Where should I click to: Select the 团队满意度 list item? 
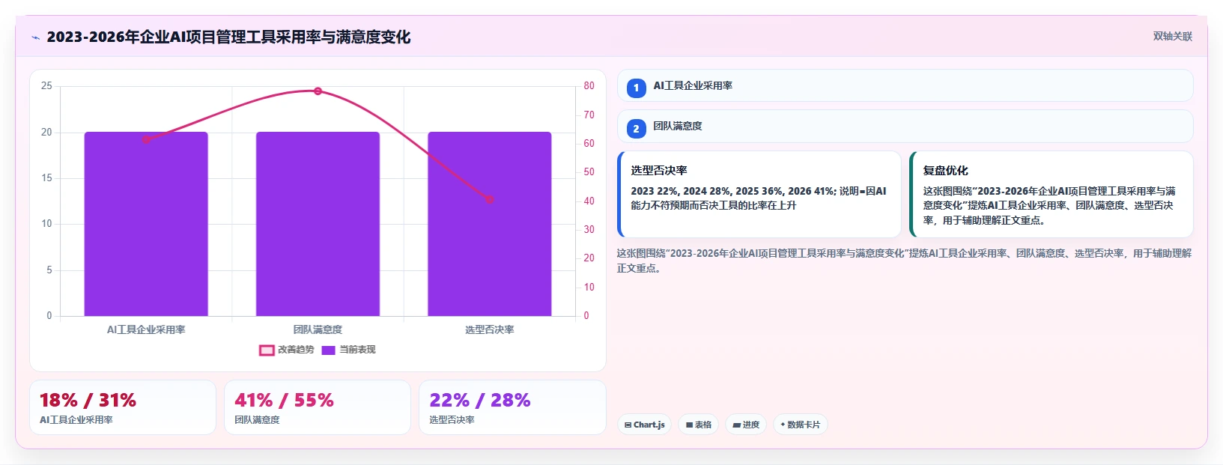[x=905, y=126]
